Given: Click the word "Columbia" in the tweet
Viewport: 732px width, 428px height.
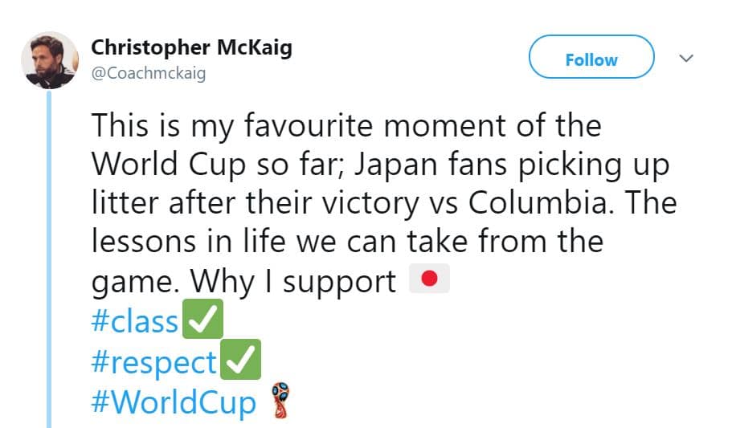Looking at the screenshot, I should point(536,202).
